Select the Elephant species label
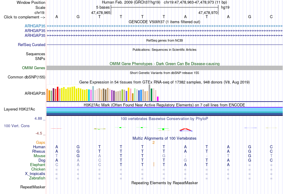This screenshot has height=194, width=283. click(38, 165)
